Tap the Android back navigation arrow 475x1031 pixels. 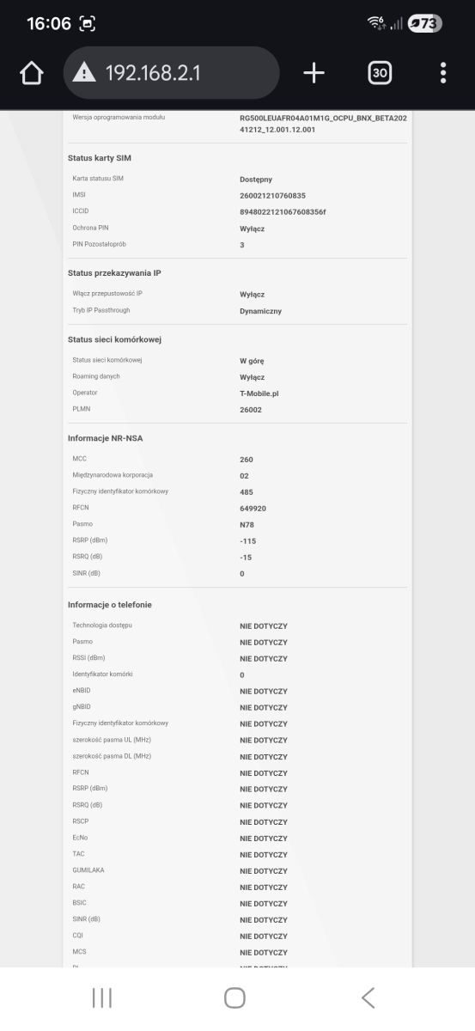(x=368, y=997)
